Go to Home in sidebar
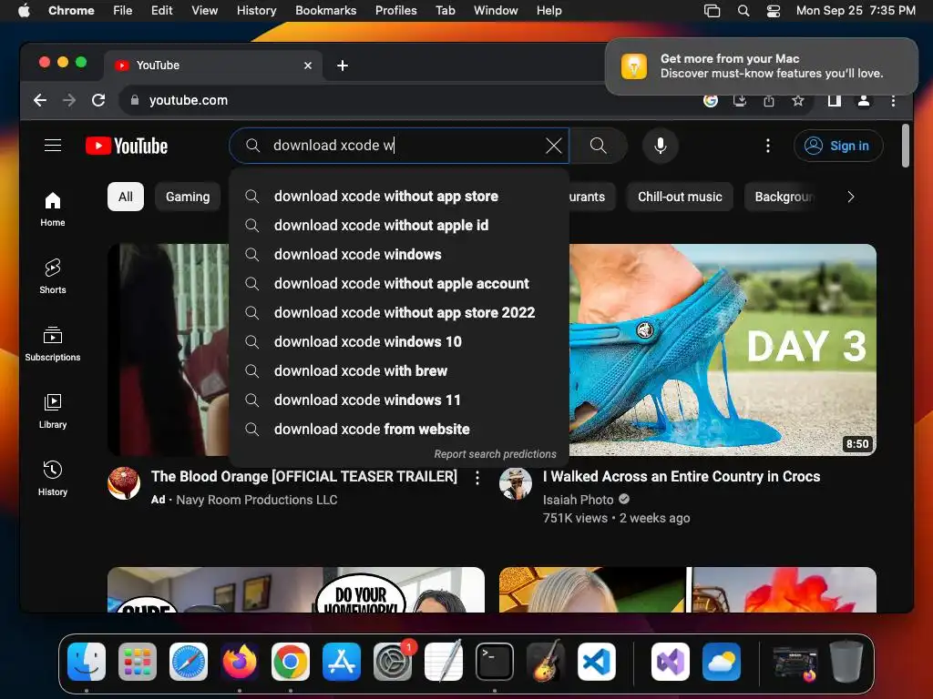This screenshot has width=933, height=699. coord(53,209)
